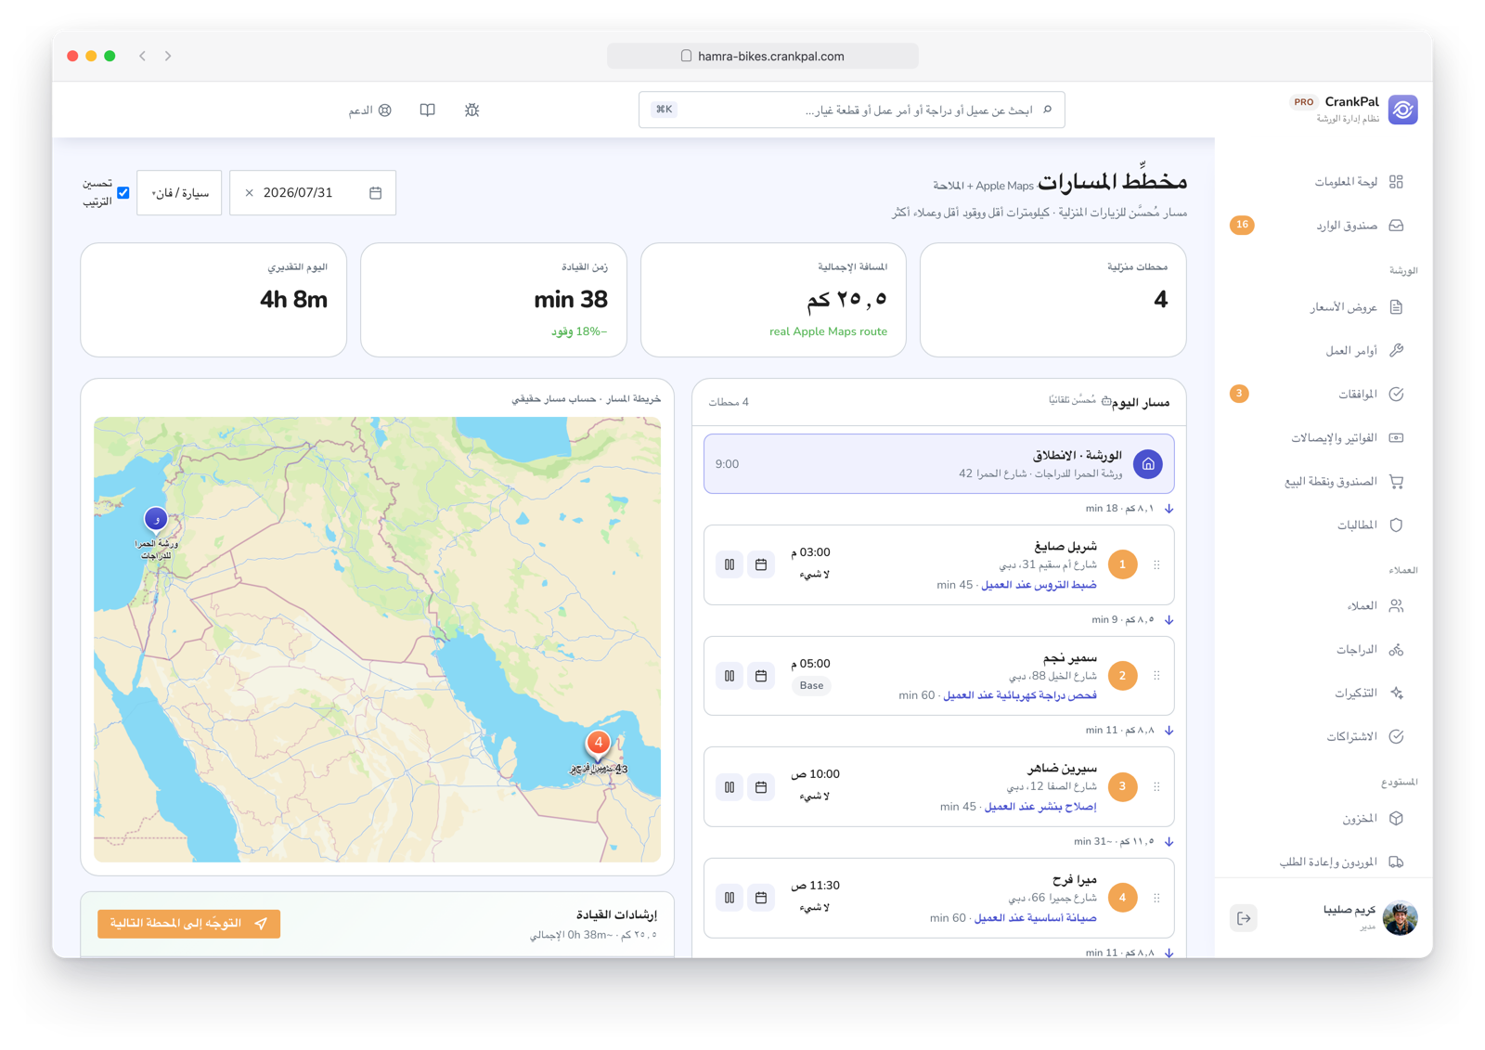Click the drag handle of سمير نجم stop
This screenshot has width=1485, height=1050.
coord(1156,676)
